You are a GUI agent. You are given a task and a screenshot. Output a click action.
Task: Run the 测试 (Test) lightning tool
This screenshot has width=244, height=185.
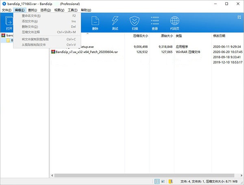pyautogui.click(x=115, y=23)
